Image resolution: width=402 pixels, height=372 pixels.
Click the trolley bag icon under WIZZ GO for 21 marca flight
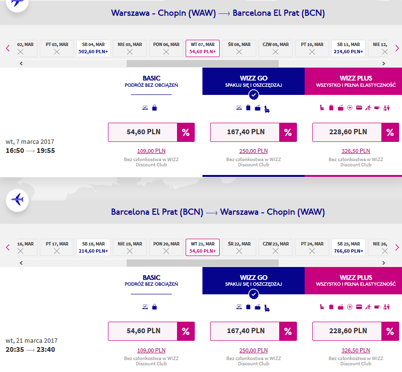(248, 307)
